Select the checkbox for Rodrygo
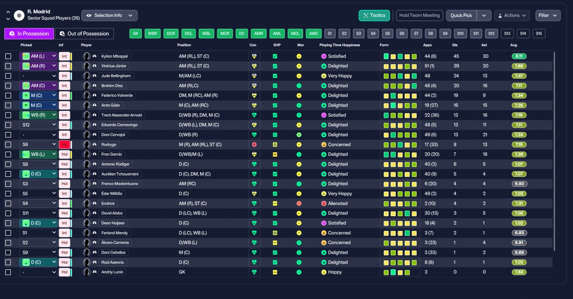The height and width of the screenshot is (299, 573). click(8, 145)
